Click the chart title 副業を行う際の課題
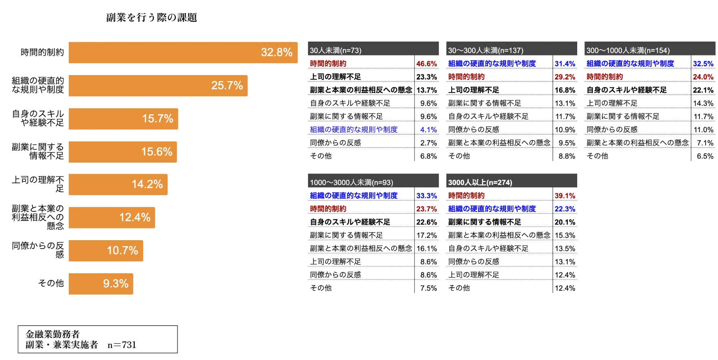Image resolution: width=718 pixels, height=360 pixels. point(152,18)
